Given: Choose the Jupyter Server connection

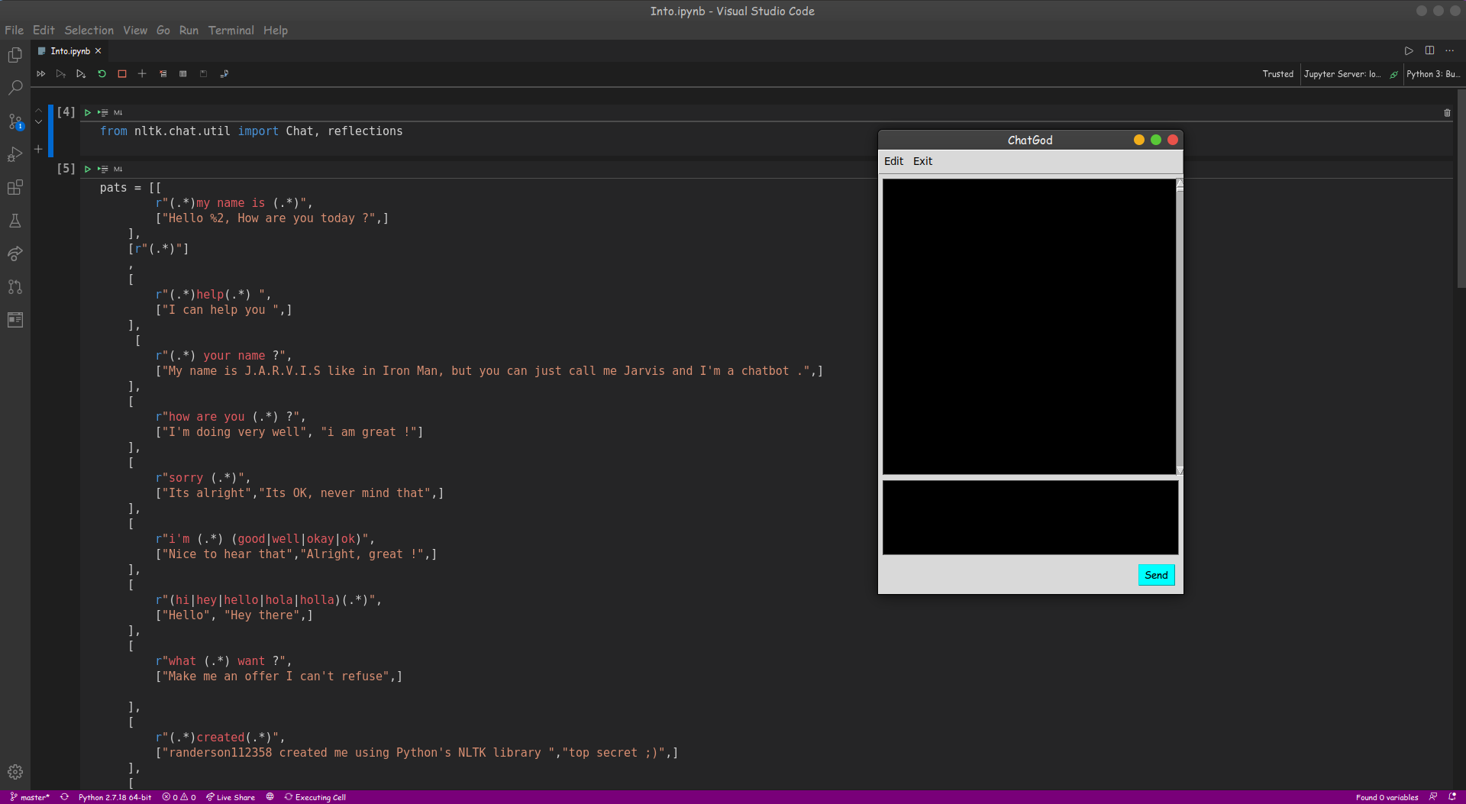Looking at the screenshot, I should [x=1343, y=74].
